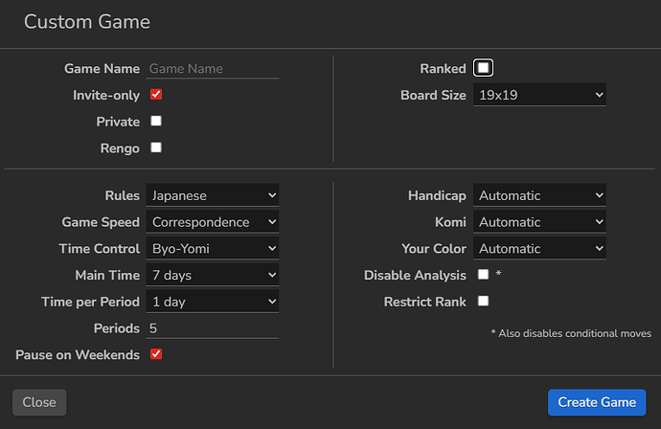Viewport: 661px width, 429px height.
Task: Enable the Private checkbox
Action: 156,122
